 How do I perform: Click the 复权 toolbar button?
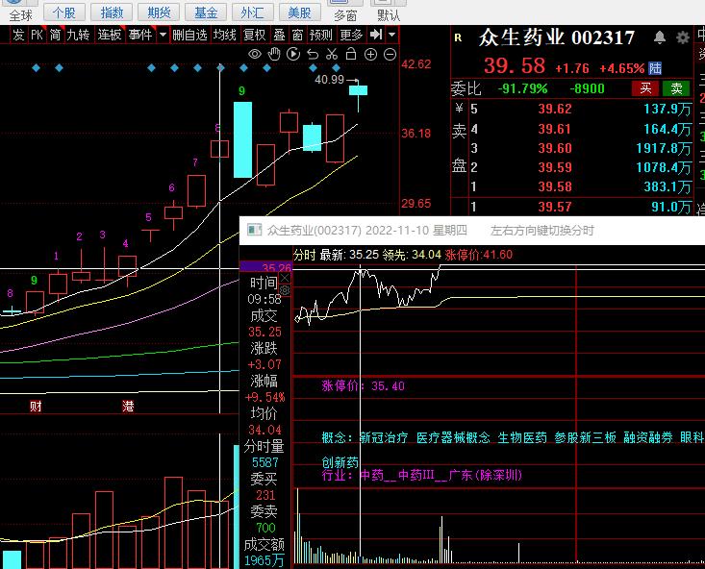[255, 35]
